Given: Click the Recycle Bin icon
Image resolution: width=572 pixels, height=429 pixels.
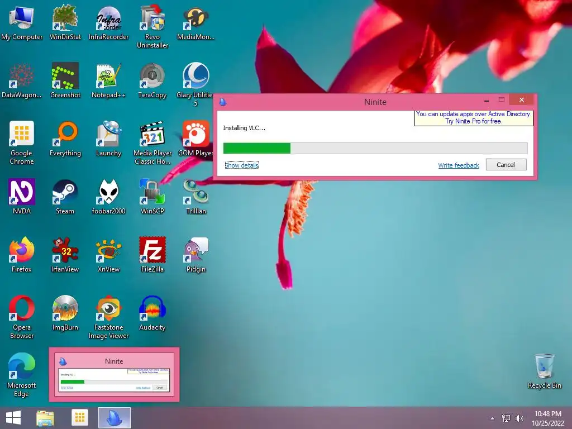Looking at the screenshot, I should pyautogui.click(x=544, y=371).
